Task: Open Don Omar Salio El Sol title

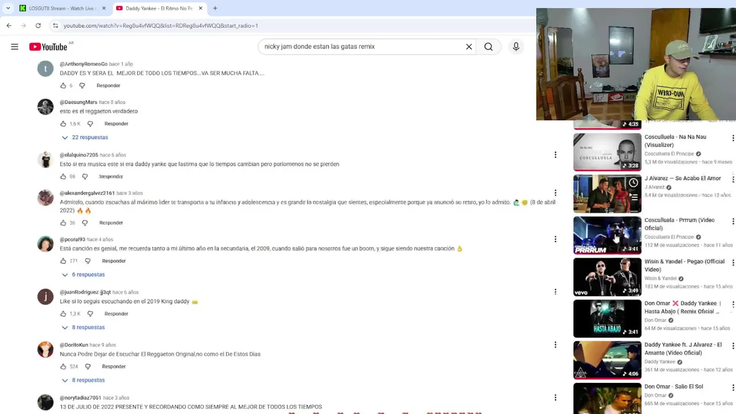Action: pos(673,386)
